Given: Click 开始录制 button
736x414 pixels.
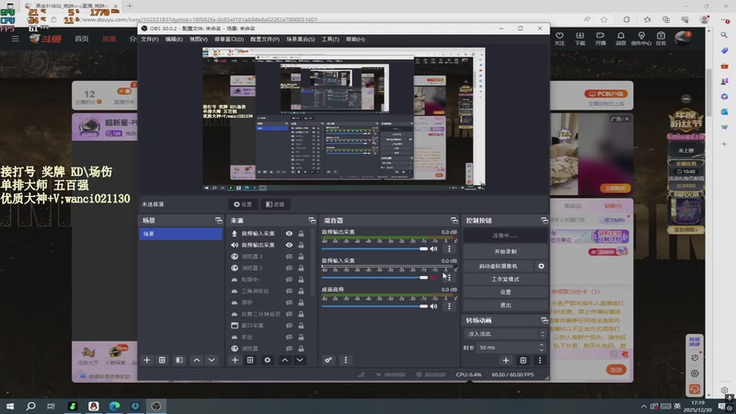Looking at the screenshot, I should point(505,251).
